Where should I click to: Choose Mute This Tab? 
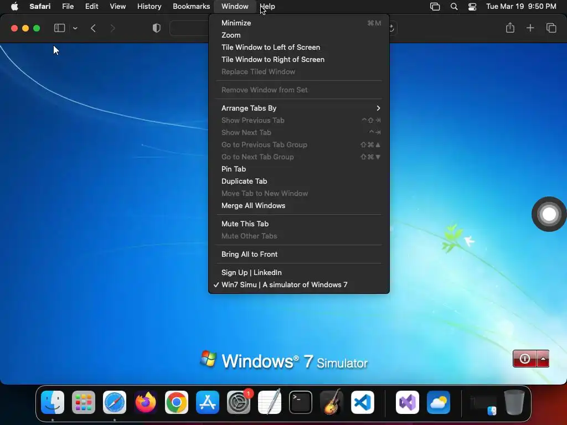point(299,224)
